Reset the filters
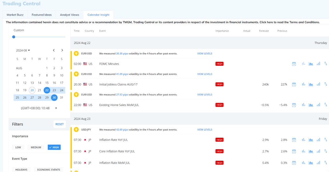329x172 pixels. click(59, 124)
